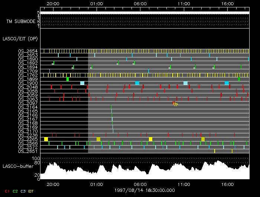
Task: Click the red C1 legend label
Action: tap(5, 191)
